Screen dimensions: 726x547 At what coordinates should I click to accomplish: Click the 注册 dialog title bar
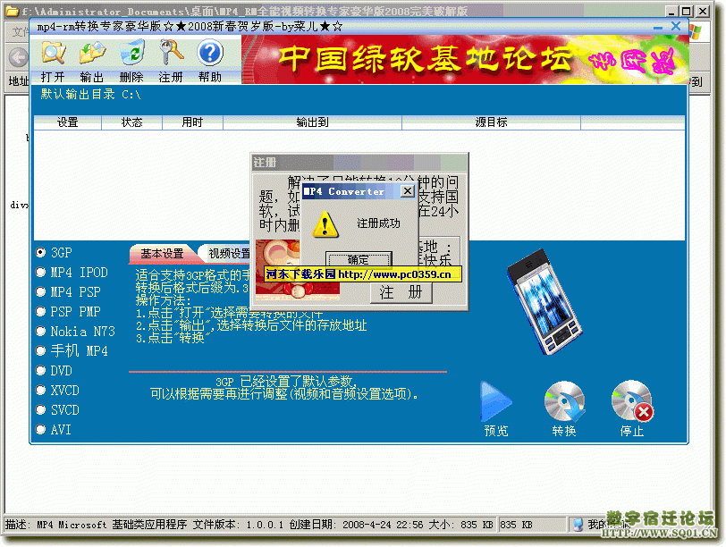(x=359, y=163)
